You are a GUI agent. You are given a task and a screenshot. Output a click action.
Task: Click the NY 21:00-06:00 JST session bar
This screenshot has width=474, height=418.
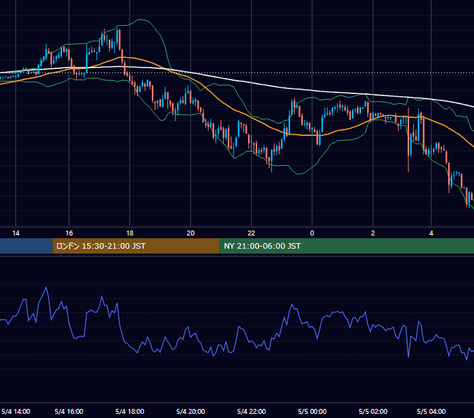(346, 246)
